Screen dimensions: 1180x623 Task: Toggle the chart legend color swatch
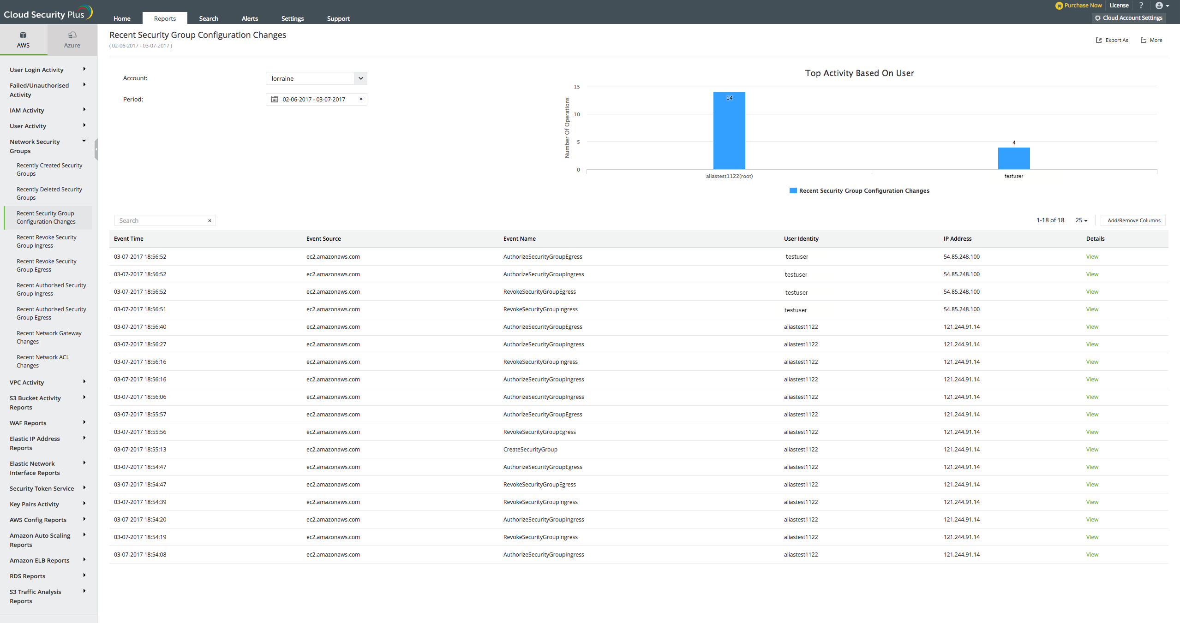pyautogui.click(x=793, y=190)
